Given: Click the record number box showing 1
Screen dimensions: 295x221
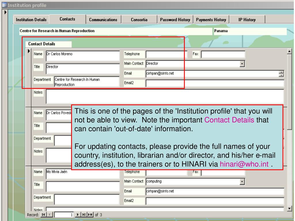Looking at the screenshot, I should [x=64, y=215].
